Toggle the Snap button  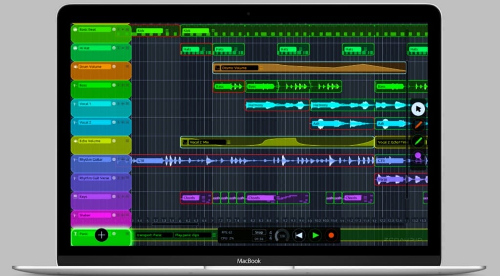coord(259,232)
